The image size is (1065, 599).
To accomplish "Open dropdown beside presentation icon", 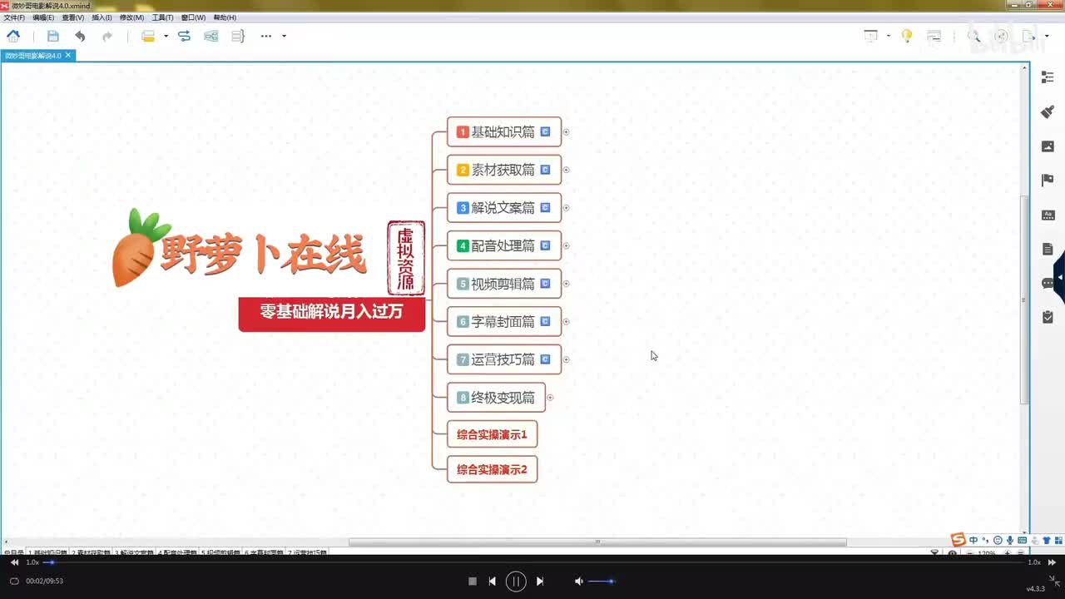I will [889, 36].
